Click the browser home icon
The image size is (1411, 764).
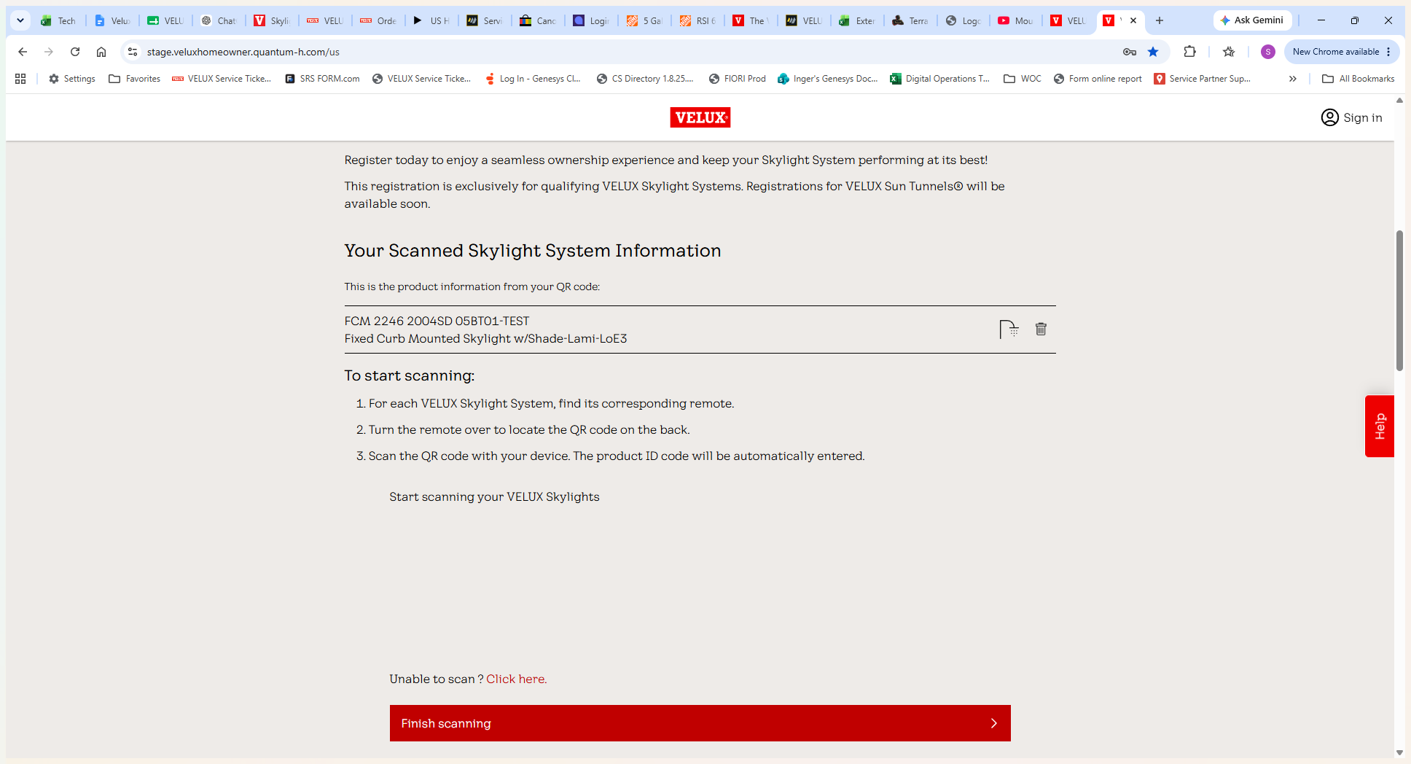point(101,52)
